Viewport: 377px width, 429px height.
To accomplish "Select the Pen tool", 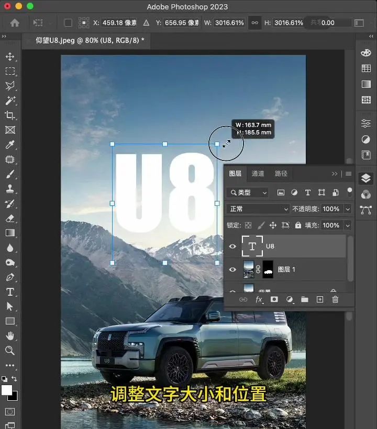I will pyautogui.click(x=10, y=277).
